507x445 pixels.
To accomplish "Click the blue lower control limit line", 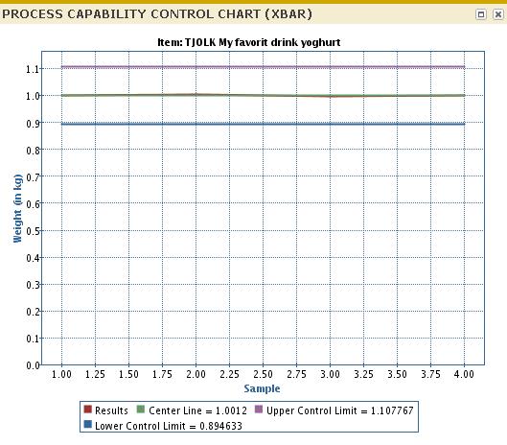I will [263, 124].
